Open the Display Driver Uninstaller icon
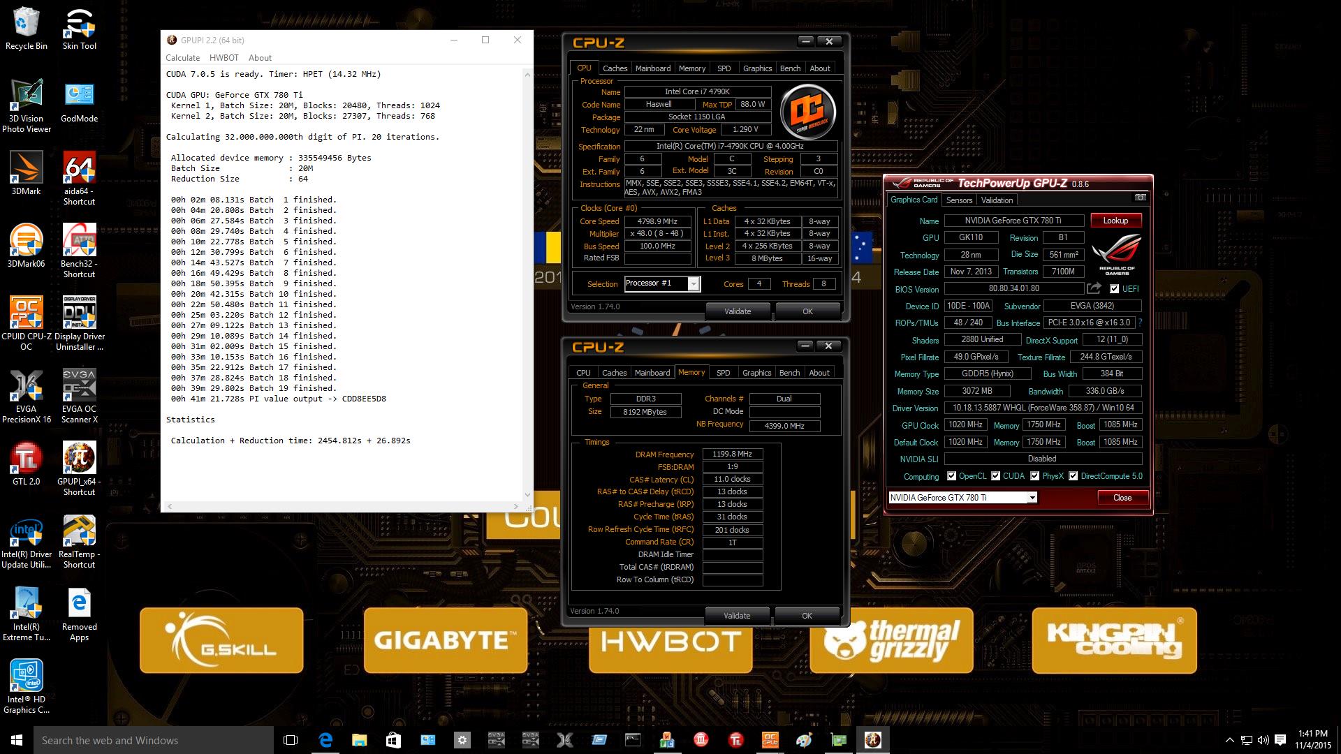 pyautogui.click(x=80, y=324)
